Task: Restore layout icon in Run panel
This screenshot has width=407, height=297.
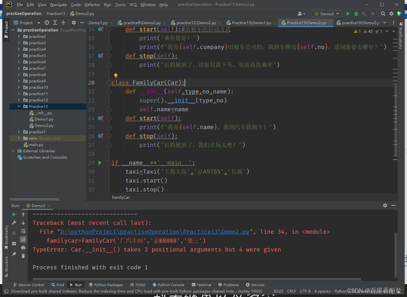Action: coord(14,244)
